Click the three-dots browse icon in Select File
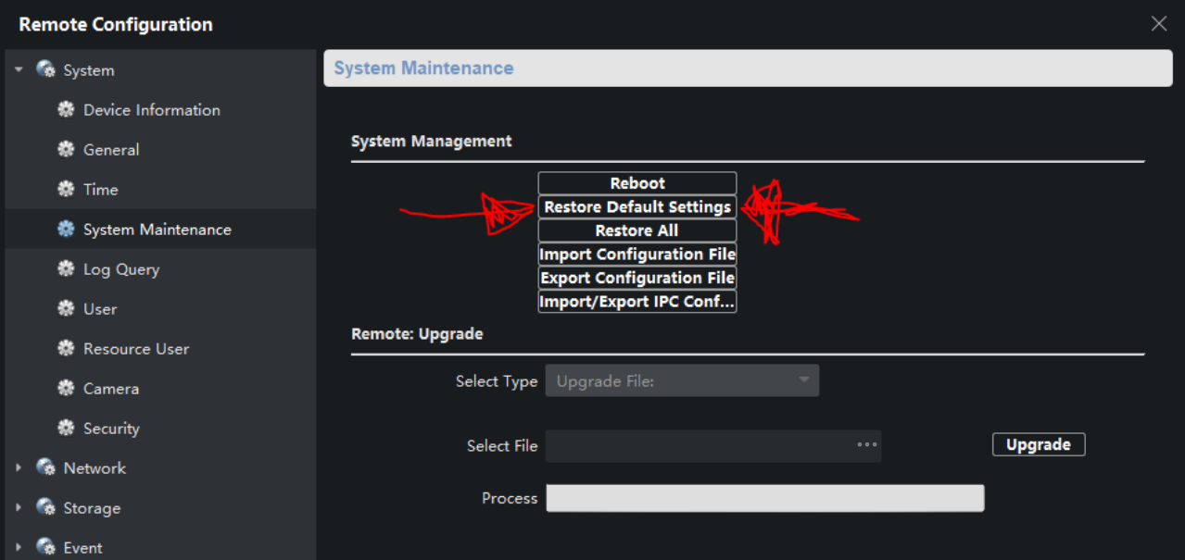The width and height of the screenshot is (1185, 560). (x=866, y=445)
